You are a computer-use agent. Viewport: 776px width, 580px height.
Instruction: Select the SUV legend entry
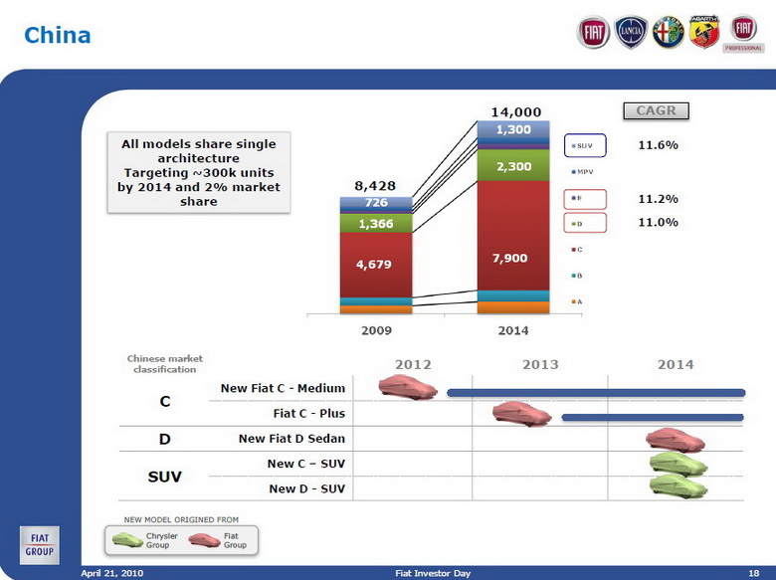tap(585, 145)
